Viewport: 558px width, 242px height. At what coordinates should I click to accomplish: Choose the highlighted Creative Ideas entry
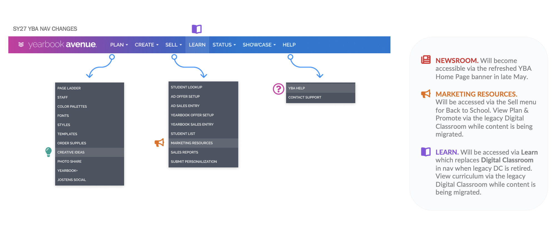(89, 152)
